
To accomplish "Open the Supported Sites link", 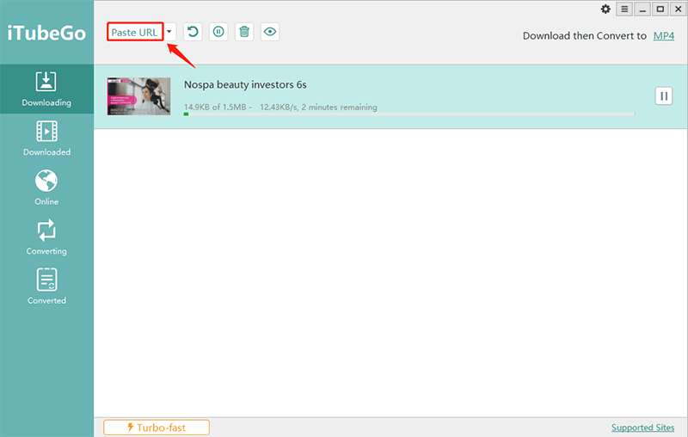I will [642, 428].
